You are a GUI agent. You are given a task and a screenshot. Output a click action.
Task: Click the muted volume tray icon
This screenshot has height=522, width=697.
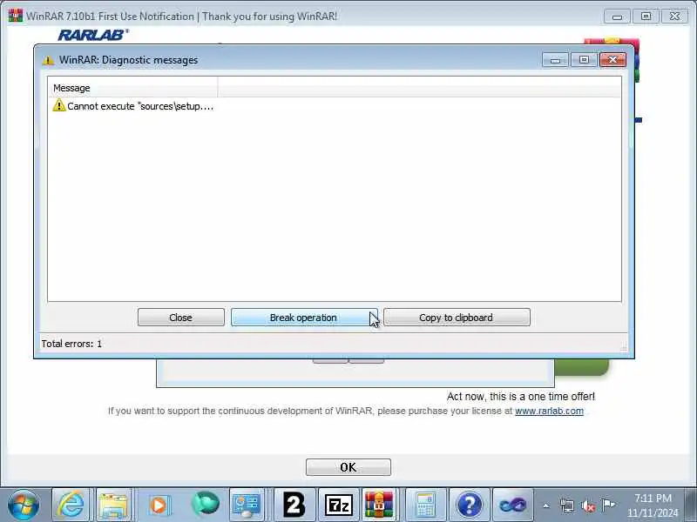(x=587, y=505)
